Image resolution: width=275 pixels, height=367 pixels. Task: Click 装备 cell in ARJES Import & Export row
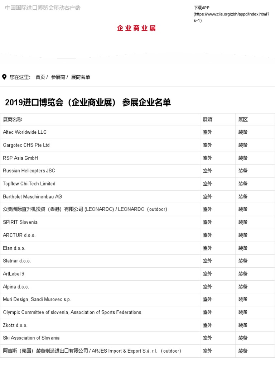point(243,351)
